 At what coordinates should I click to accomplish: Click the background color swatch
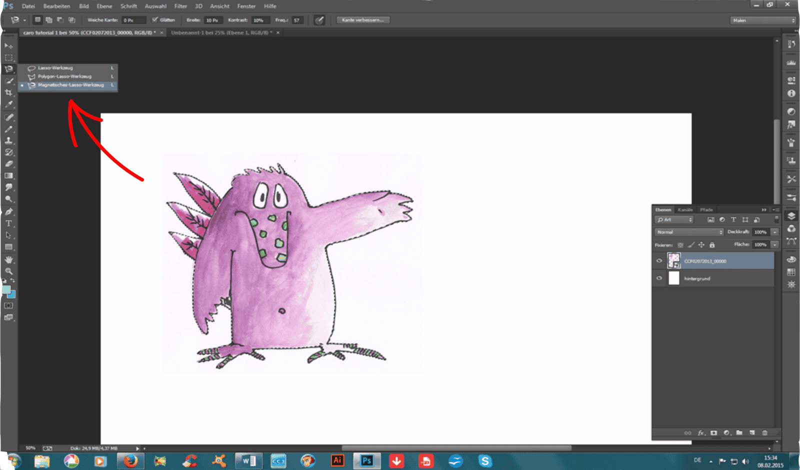[x=11, y=295]
